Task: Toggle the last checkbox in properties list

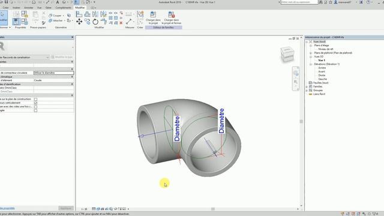Action: tap(36, 110)
